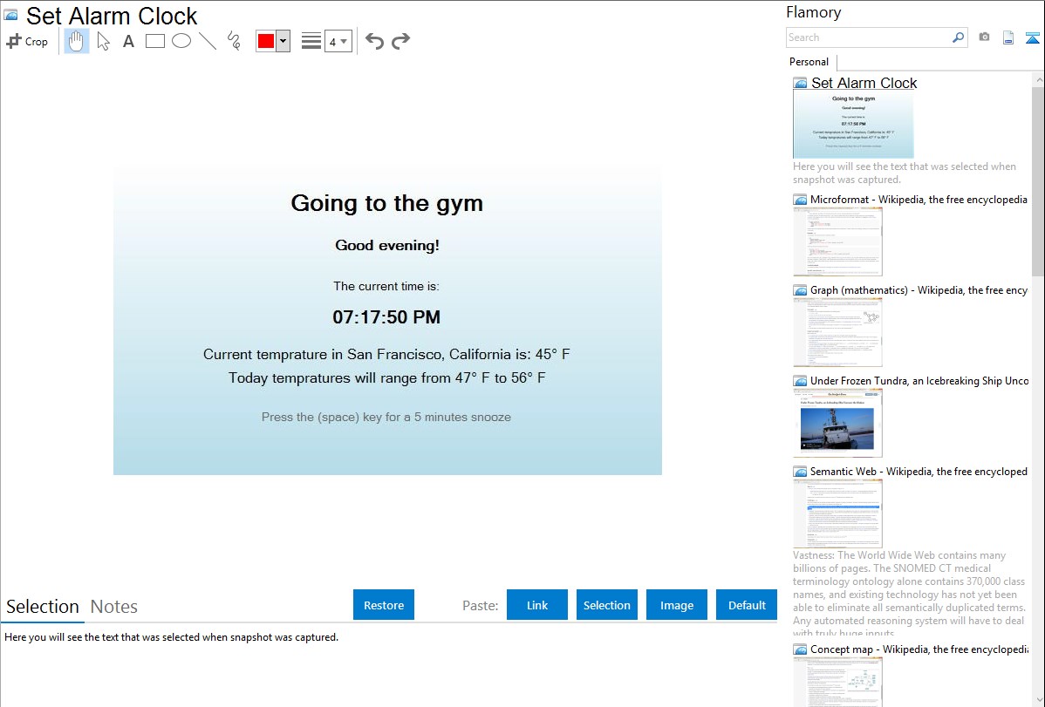1045x707 pixels.
Task: Open the line width dropdown showing 4
Action: click(338, 41)
